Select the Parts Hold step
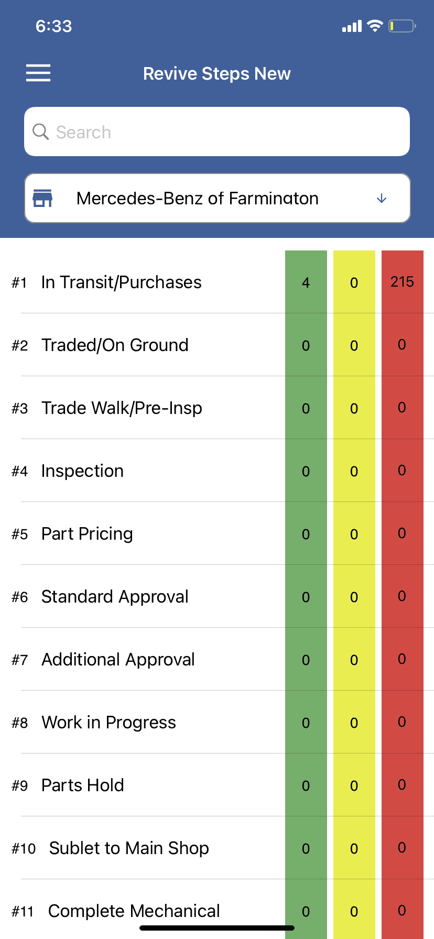 pos(83,785)
